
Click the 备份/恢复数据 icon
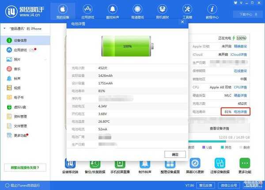[95, 164]
